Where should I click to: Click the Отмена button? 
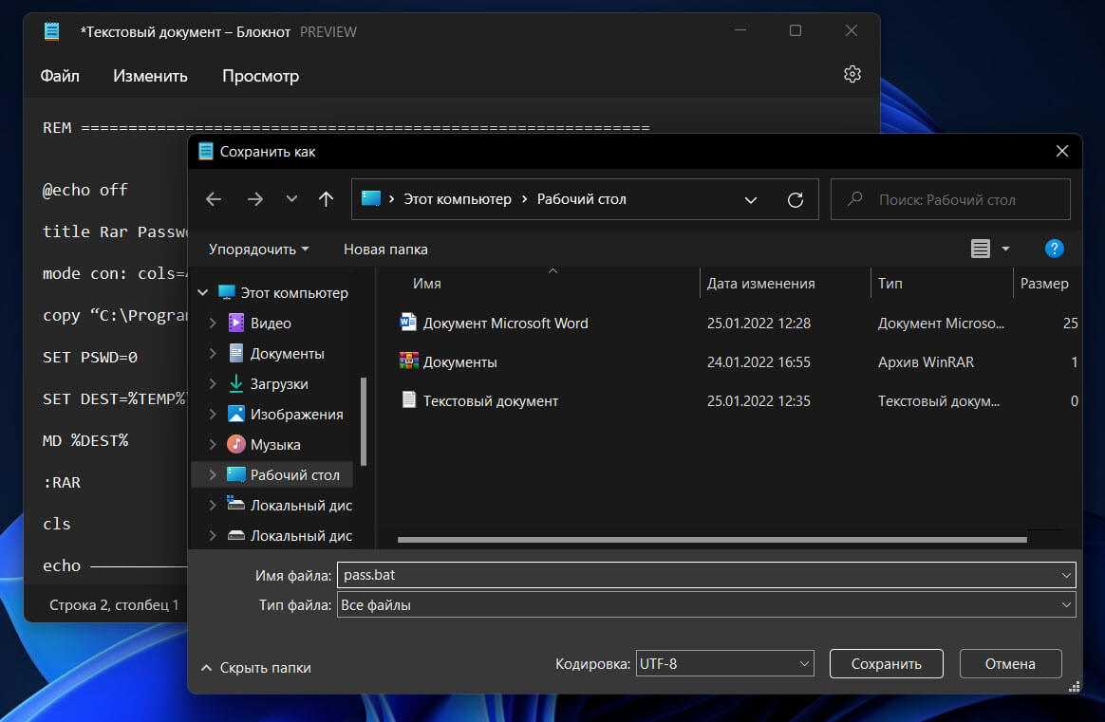click(x=1011, y=663)
